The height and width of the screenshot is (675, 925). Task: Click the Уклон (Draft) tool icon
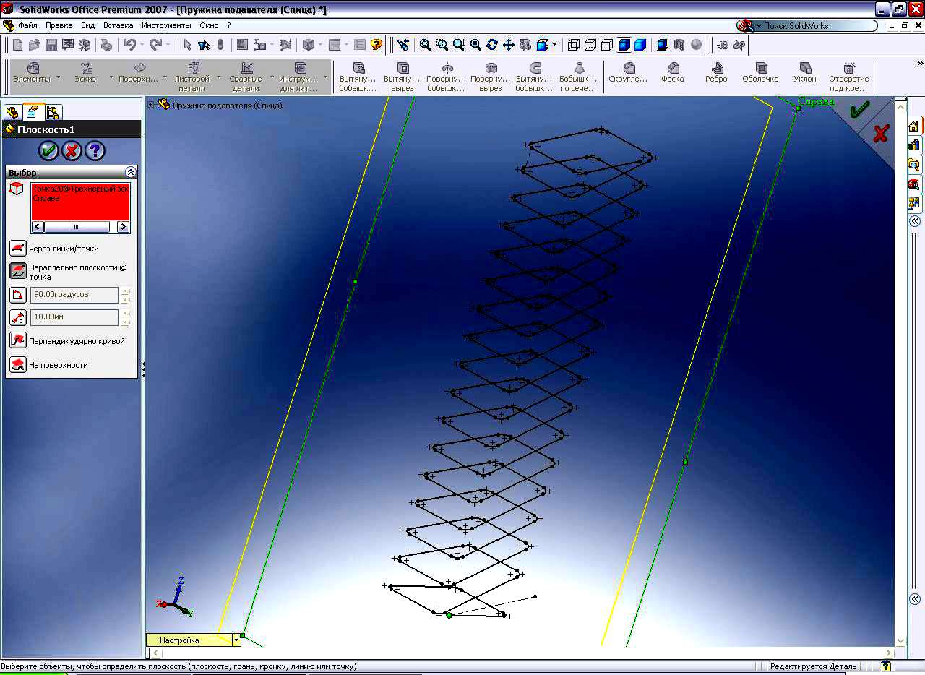[x=804, y=72]
